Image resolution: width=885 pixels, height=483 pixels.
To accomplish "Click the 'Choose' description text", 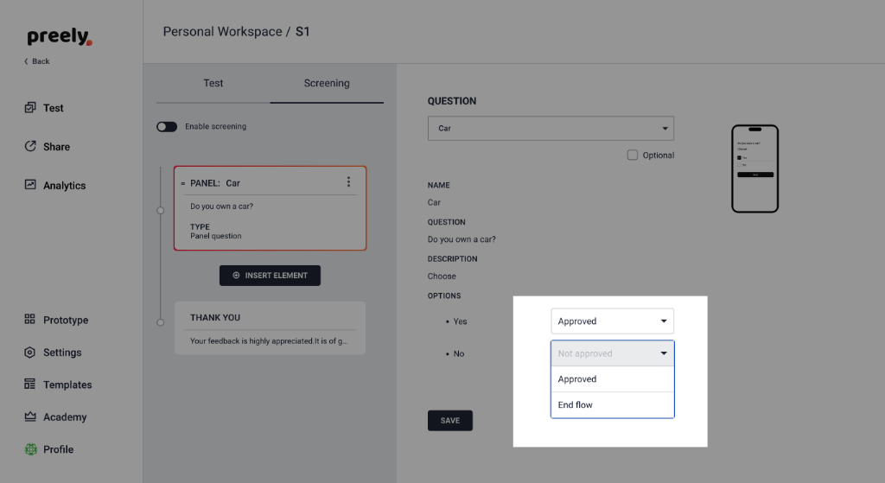I will coord(442,276).
